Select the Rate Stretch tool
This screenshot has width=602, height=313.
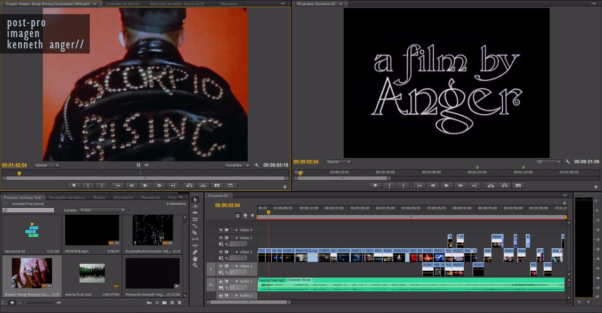pos(195,226)
